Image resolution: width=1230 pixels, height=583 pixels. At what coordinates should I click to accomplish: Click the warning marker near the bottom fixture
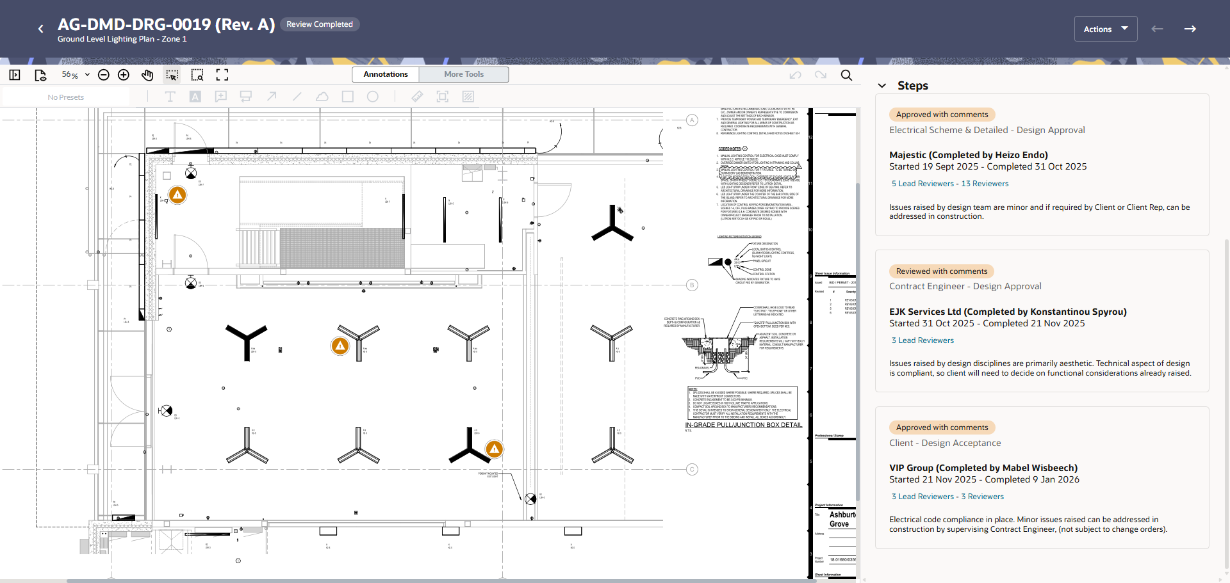(x=494, y=449)
